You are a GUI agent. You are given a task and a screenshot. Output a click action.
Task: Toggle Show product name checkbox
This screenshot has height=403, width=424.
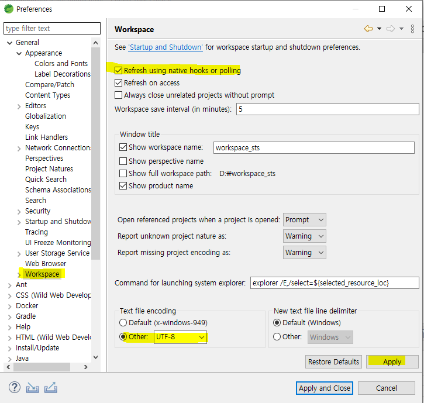[123, 186]
